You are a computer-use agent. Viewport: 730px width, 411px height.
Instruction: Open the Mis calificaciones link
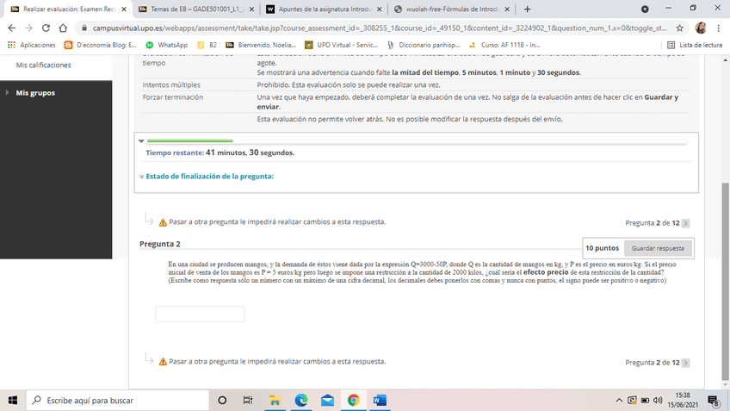pos(44,65)
